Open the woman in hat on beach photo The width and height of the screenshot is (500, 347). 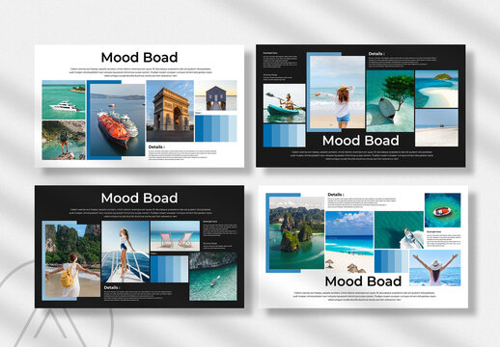click(x=337, y=93)
